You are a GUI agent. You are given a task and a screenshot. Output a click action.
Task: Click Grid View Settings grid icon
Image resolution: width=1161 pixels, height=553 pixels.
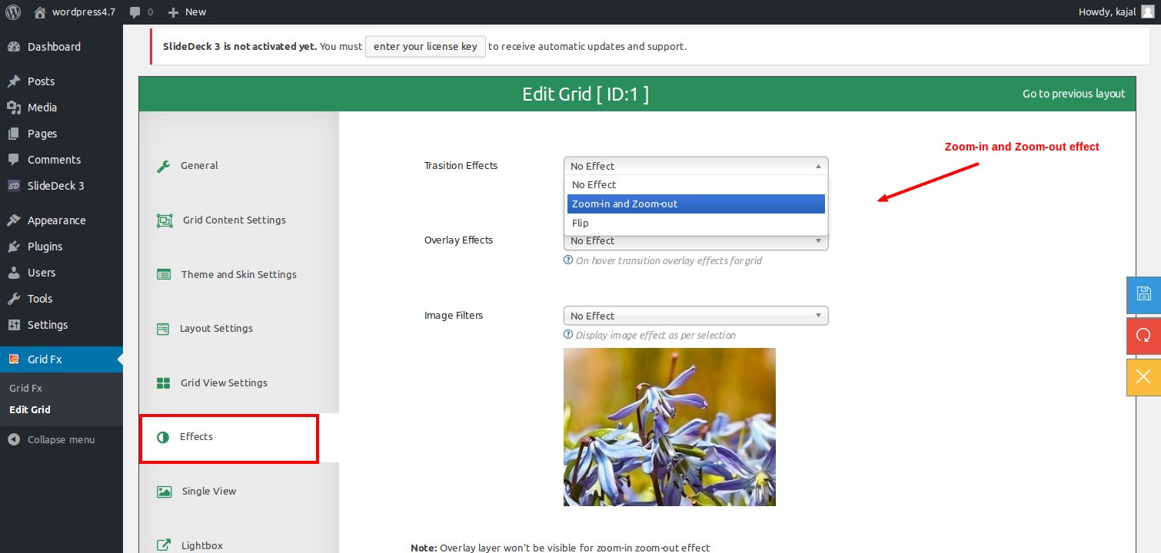coord(164,383)
